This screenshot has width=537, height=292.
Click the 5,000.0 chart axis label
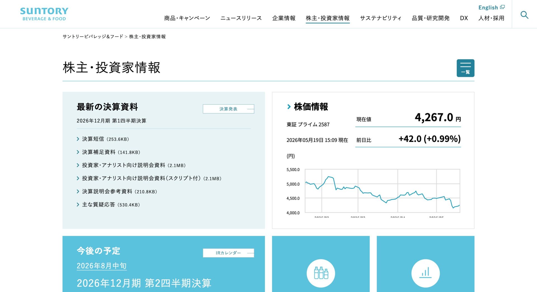coord(293,184)
